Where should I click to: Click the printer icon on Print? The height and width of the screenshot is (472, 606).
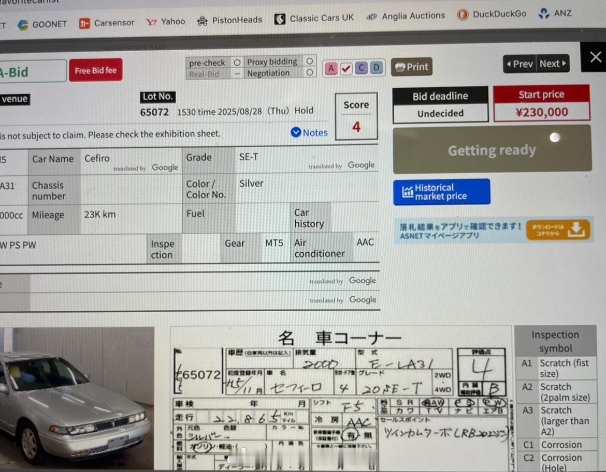(x=400, y=68)
